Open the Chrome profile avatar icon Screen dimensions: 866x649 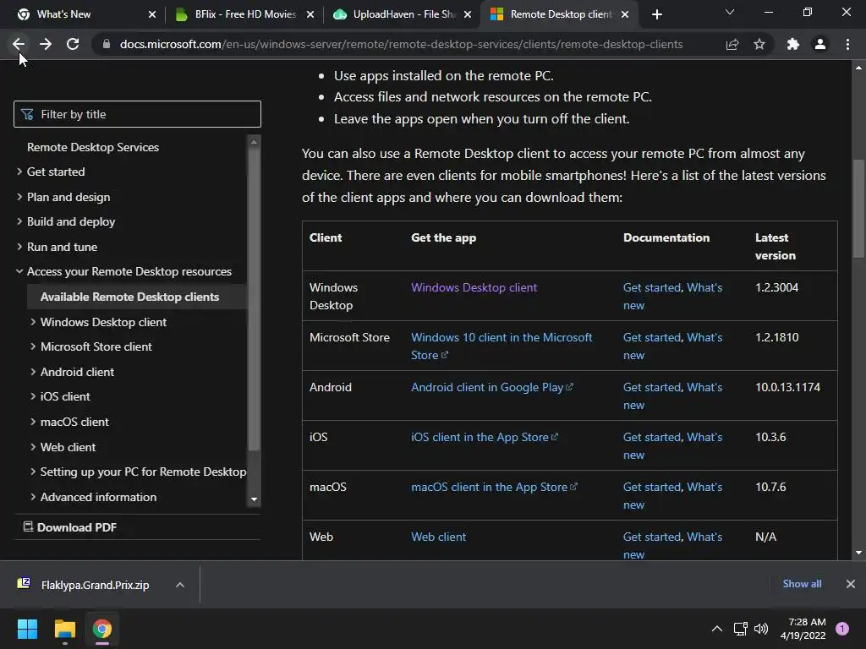tap(820, 44)
